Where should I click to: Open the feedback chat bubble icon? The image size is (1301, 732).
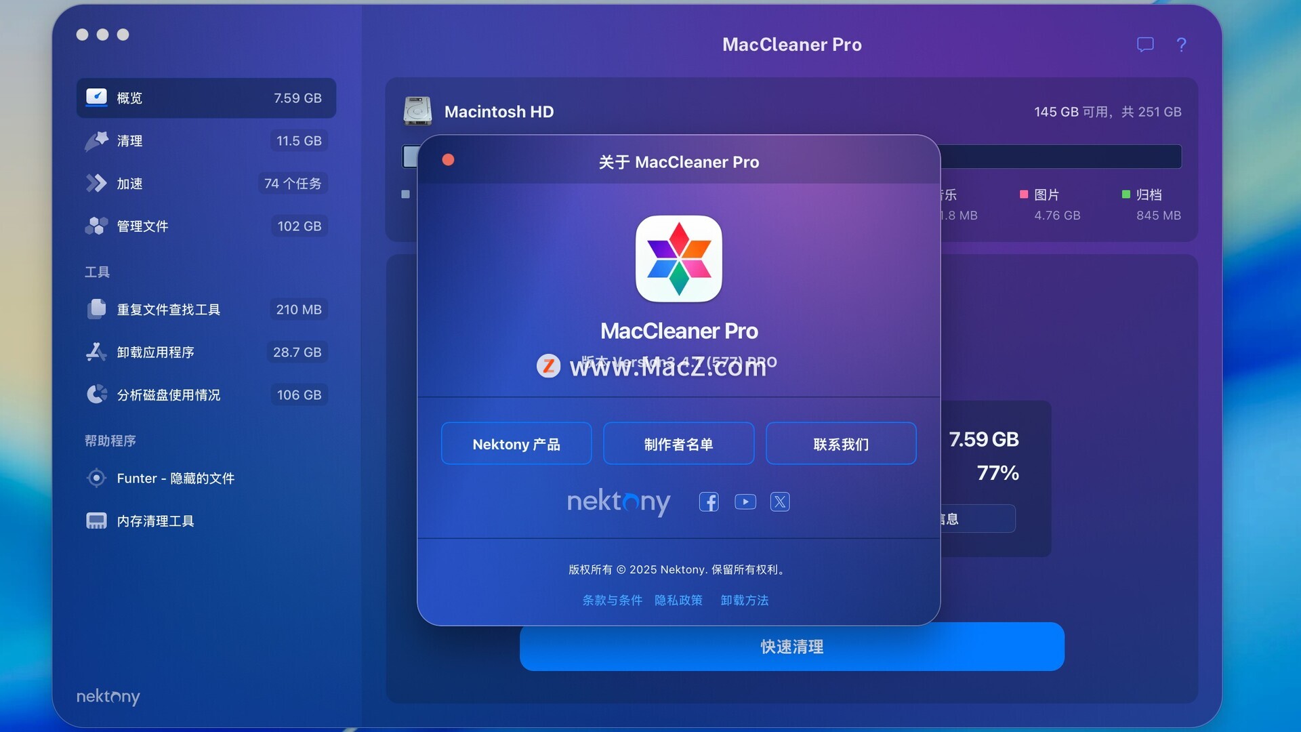1145,45
